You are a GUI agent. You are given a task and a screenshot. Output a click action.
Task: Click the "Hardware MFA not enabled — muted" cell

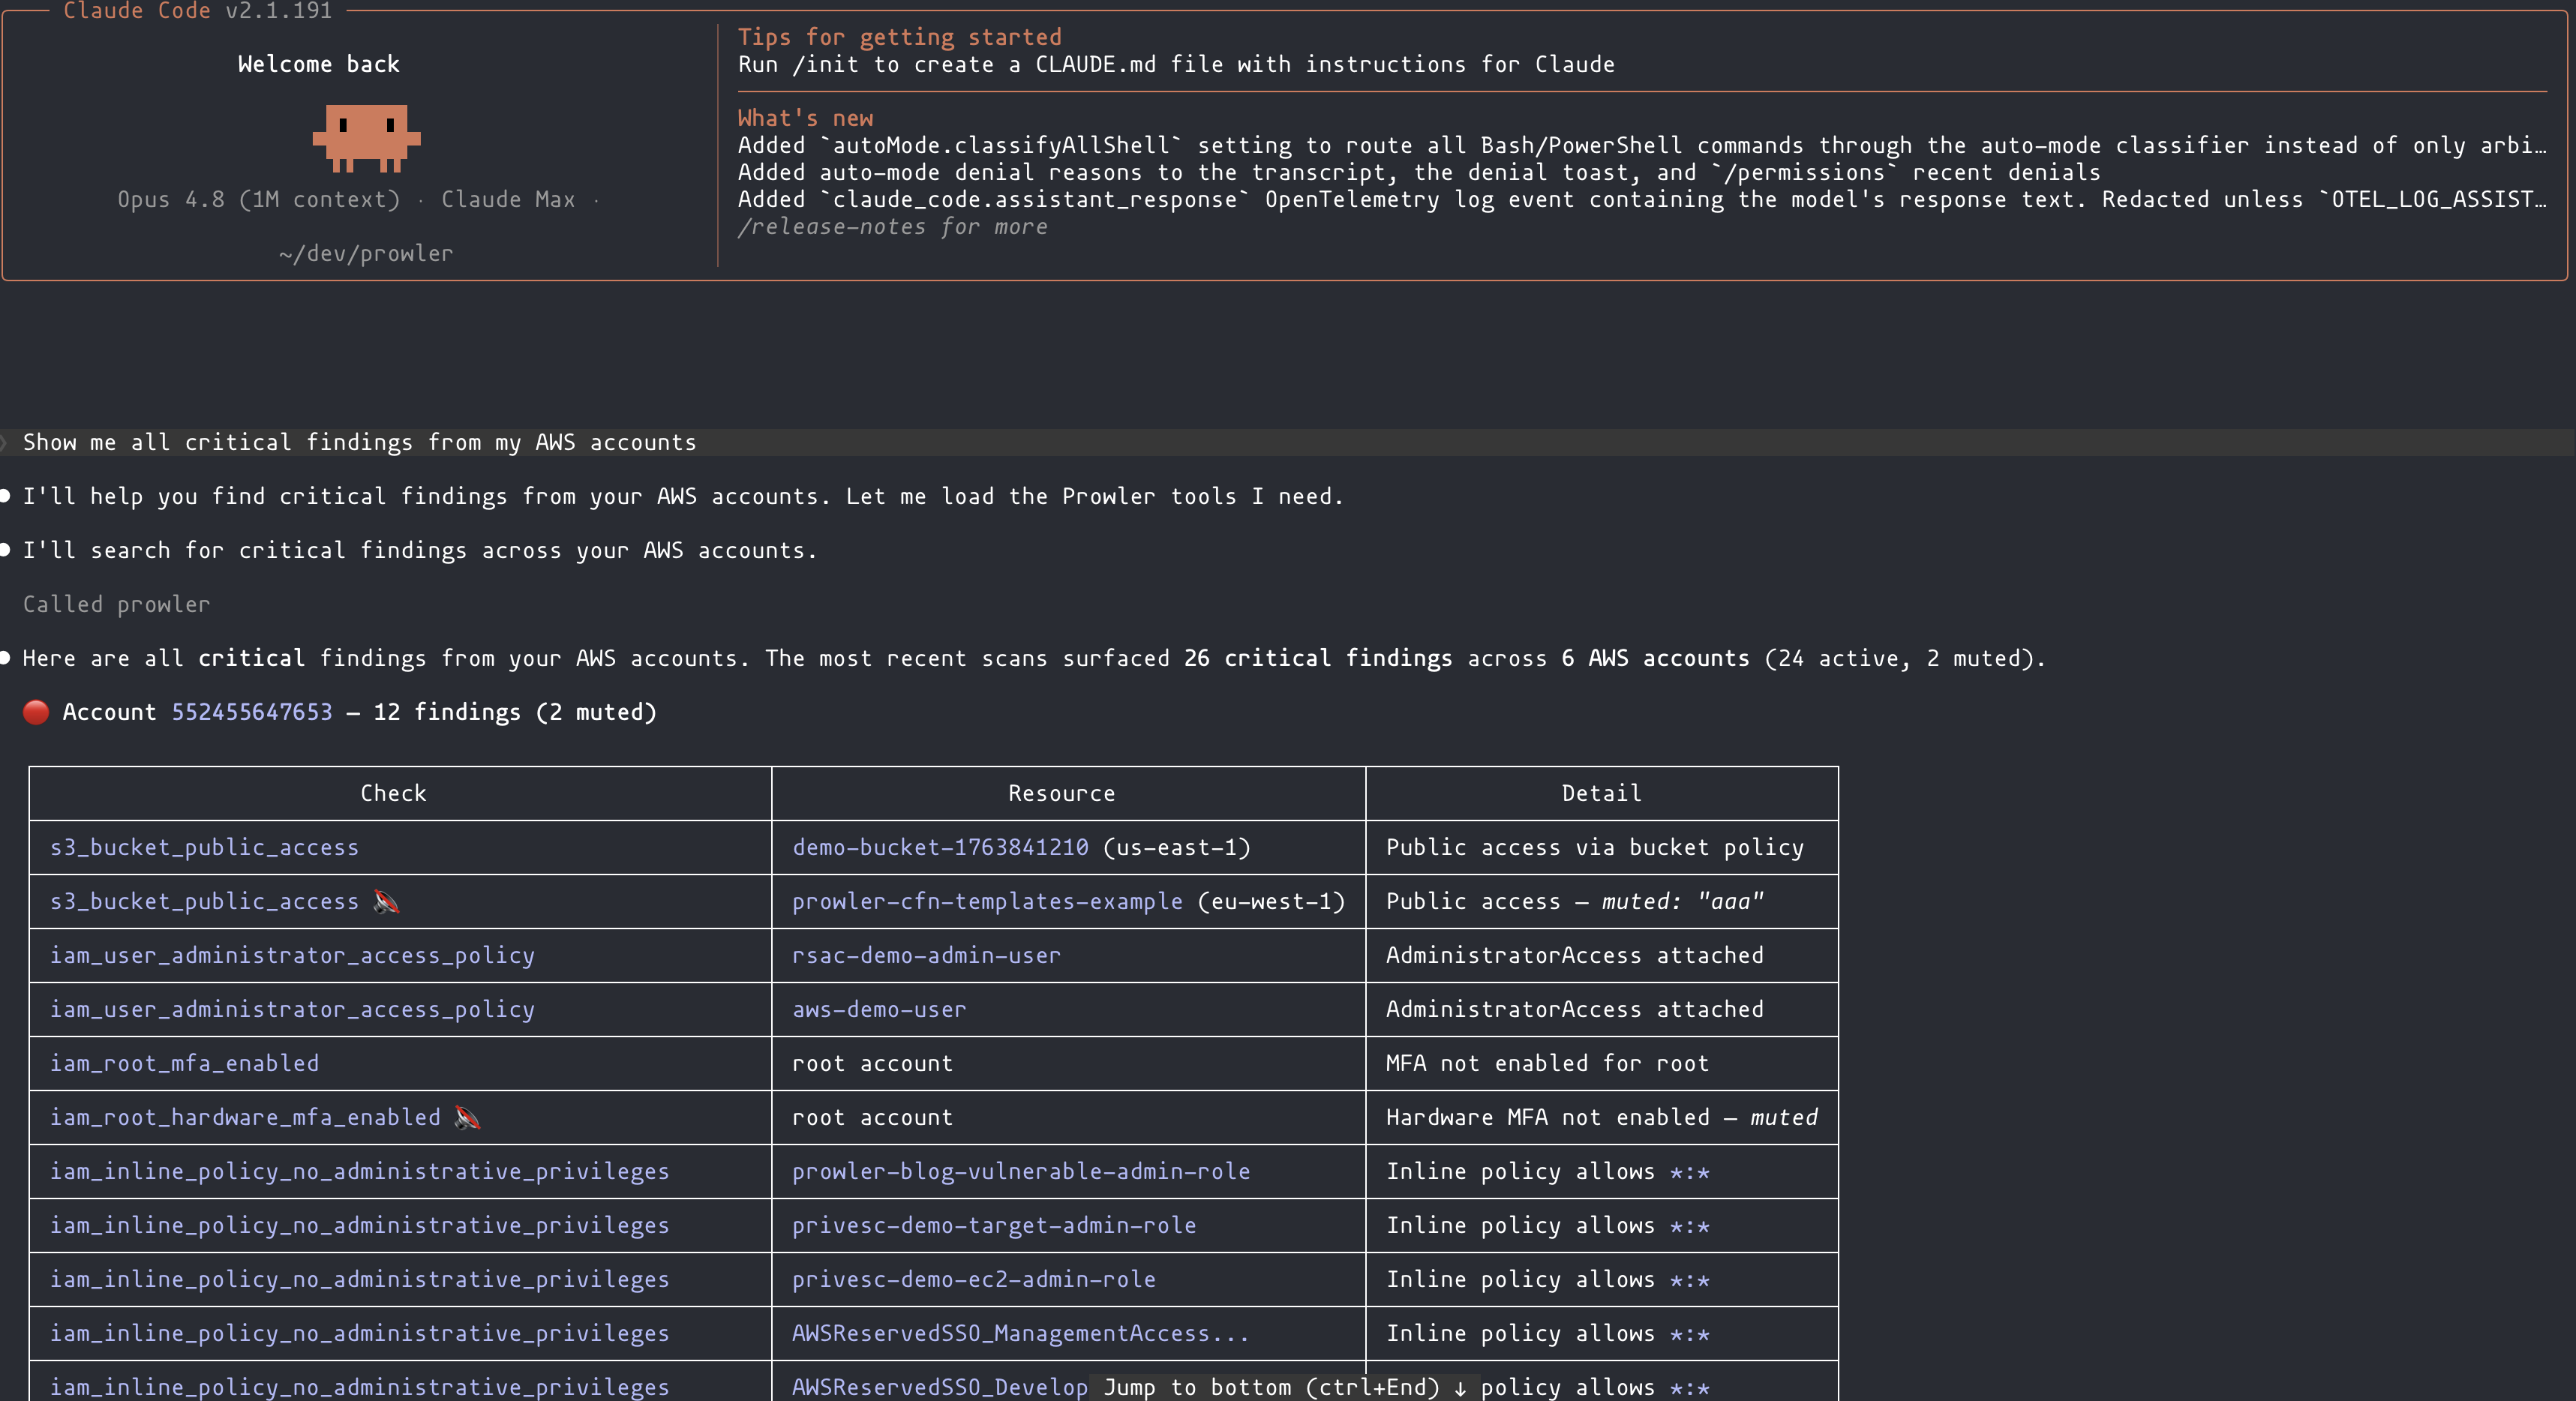[1601, 1117]
